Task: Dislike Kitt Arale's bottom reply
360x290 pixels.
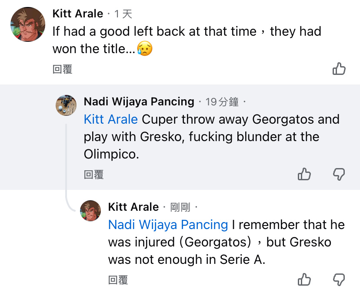Action: [339, 280]
